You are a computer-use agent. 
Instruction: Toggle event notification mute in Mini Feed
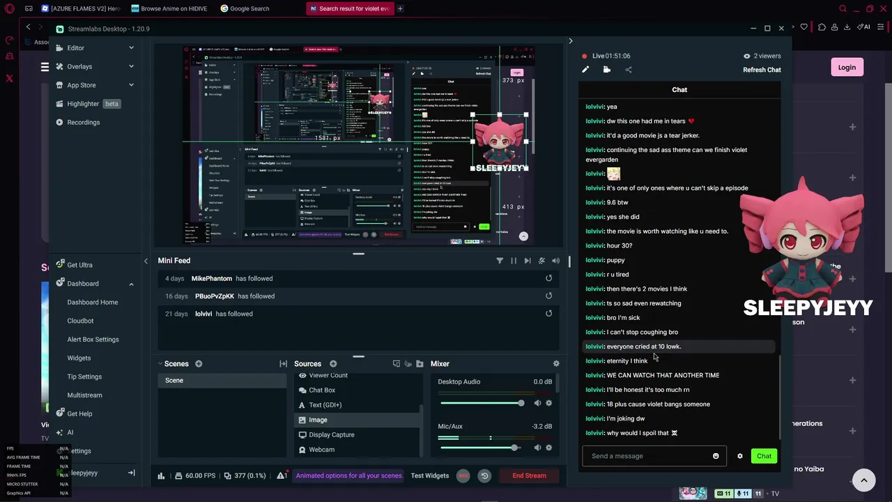pos(541,261)
